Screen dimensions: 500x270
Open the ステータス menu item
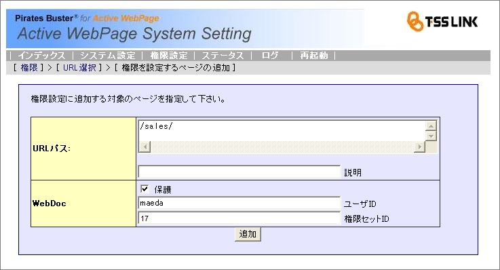pos(223,56)
